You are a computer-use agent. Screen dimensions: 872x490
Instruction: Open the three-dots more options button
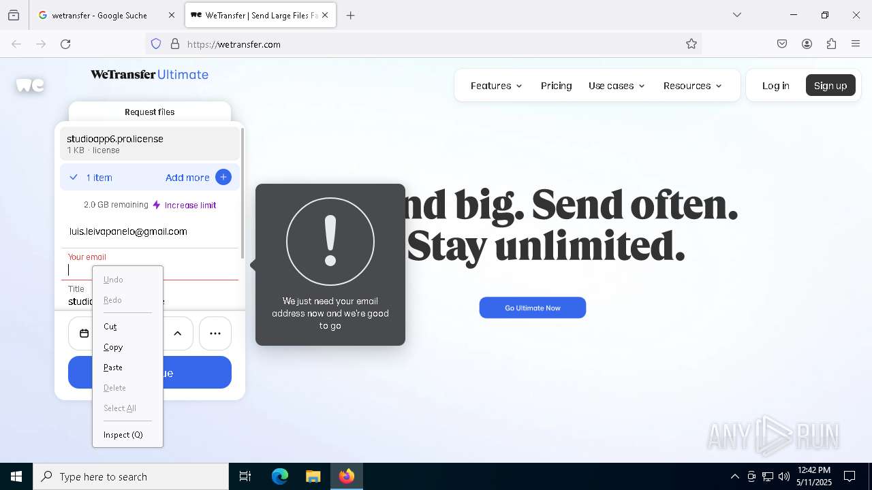[x=215, y=333]
